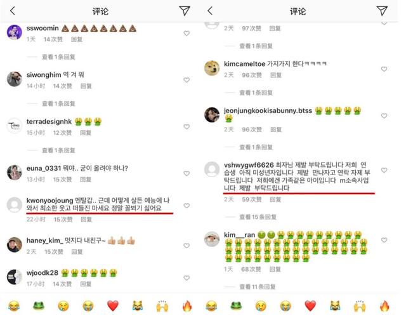Reply to euna_0331's comment
406x318 pixels.
tap(86, 180)
